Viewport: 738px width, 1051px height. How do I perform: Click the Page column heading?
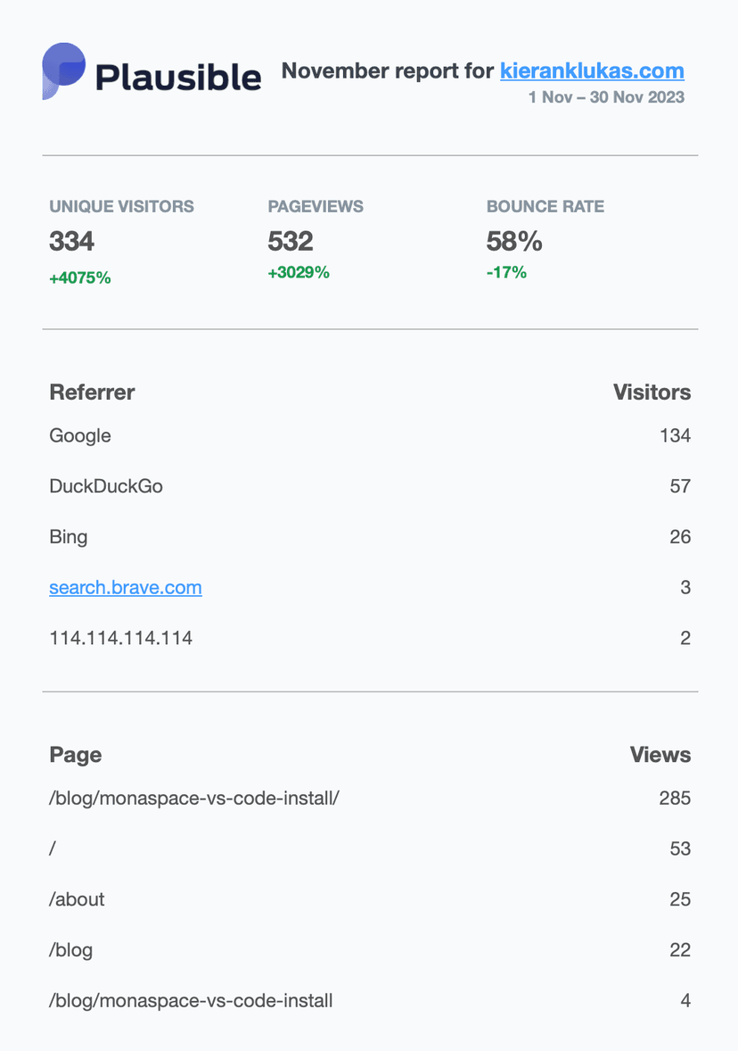click(76, 755)
